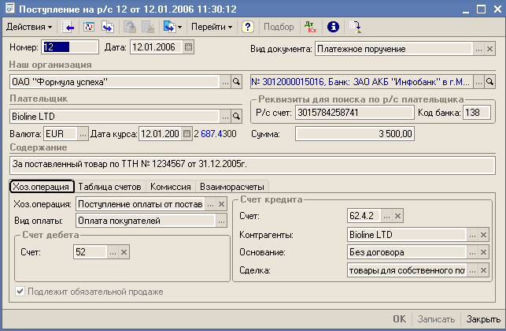This screenshot has width=506, height=331.
Task: Select the Комиссия tab
Action: (171, 187)
